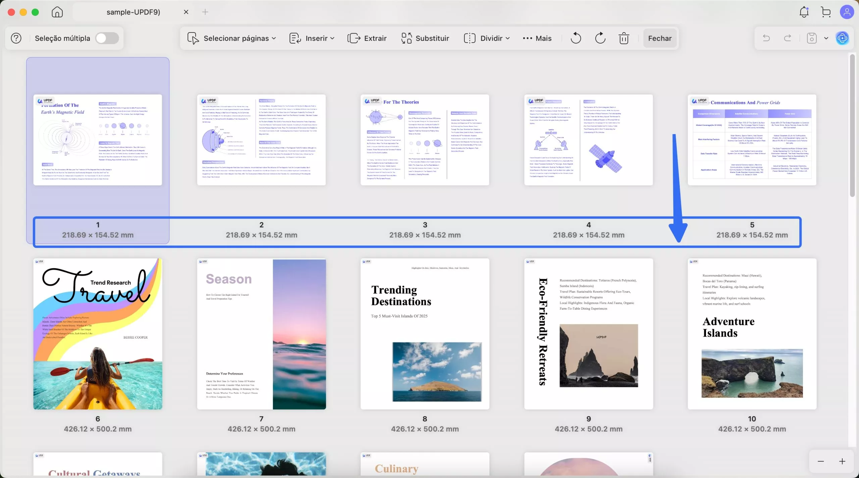Click the undo arrow icon
859x478 pixels.
[766, 38]
